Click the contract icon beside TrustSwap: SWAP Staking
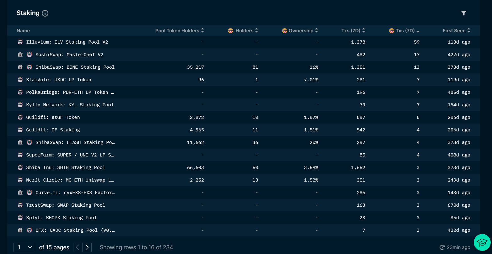 (20, 205)
